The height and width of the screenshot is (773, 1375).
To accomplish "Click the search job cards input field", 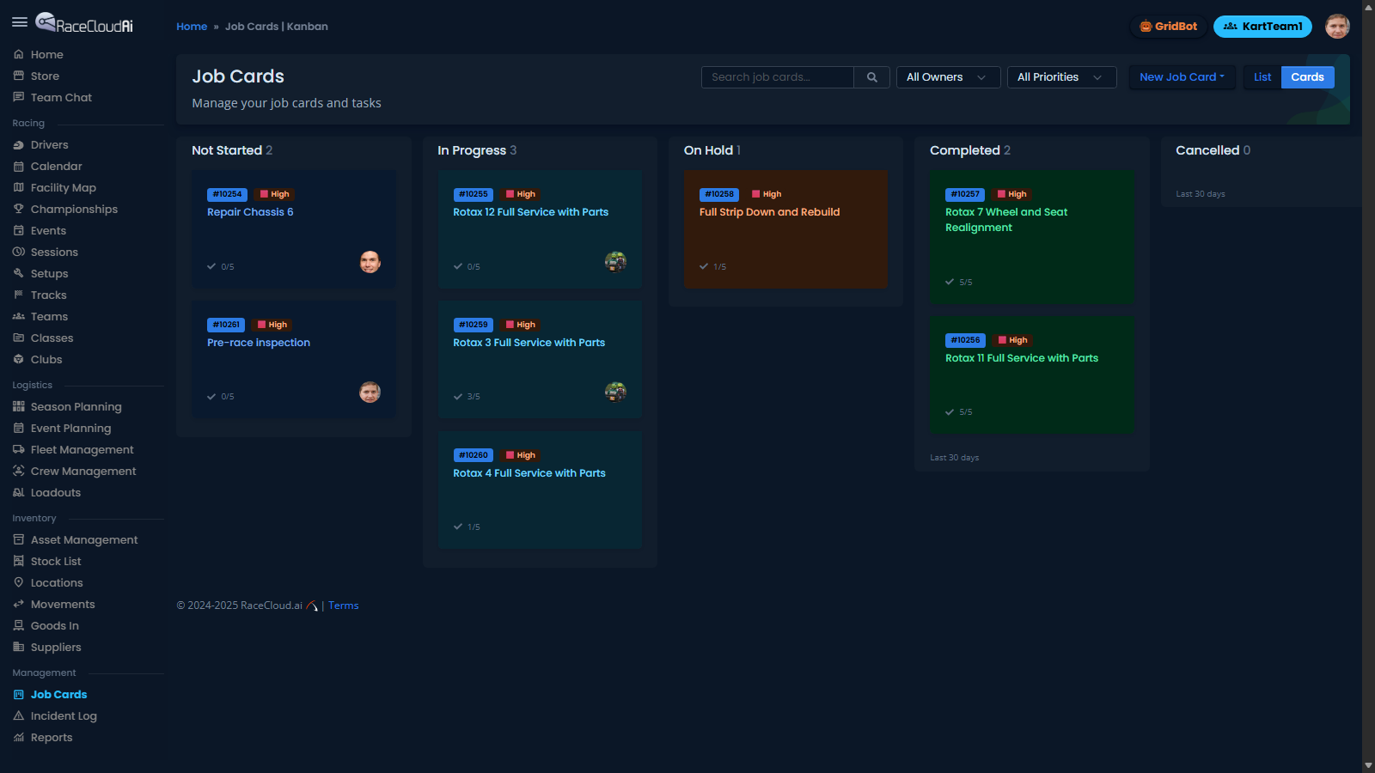I will pyautogui.click(x=777, y=76).
